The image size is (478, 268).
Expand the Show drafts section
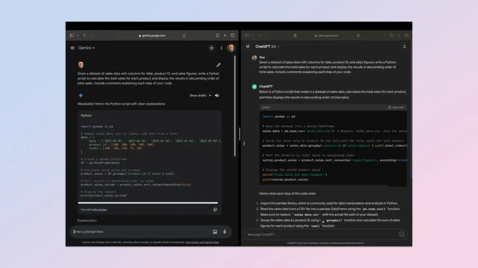[200, 95]
